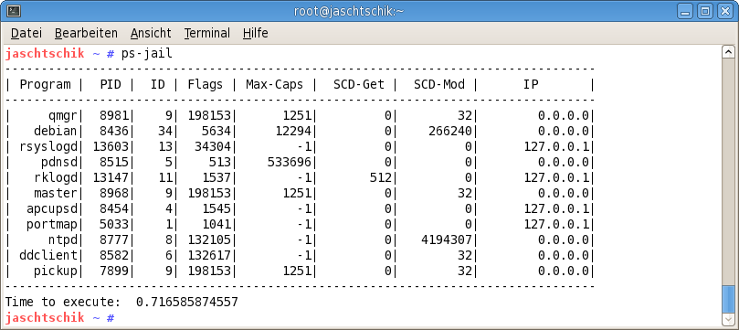Image resolution: width=739 pixels, height=330 pixels.
Task: Click IP '0.0.0.0' in pdnsd row
Action: [564, 163]
